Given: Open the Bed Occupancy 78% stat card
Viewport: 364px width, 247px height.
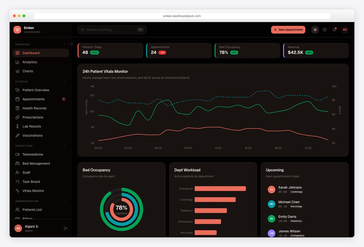Looking at the screenshot, I should (248, 50).
